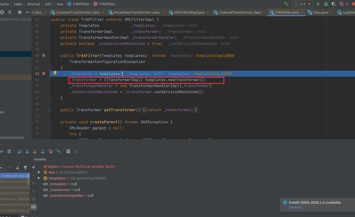Switch to Class.java tab
355x217 pixels.
tap(321, 12)
